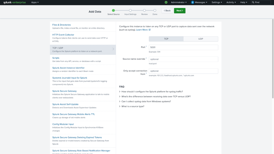Click the Find magnifier icon
This screenshot has height=154, width=274.
[253, 2]
